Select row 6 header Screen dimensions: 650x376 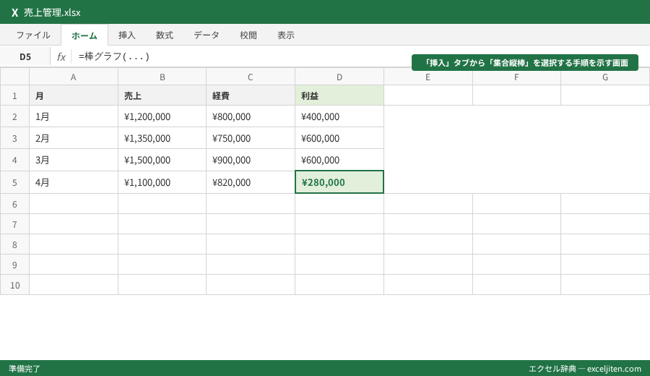tap(14, 204)
